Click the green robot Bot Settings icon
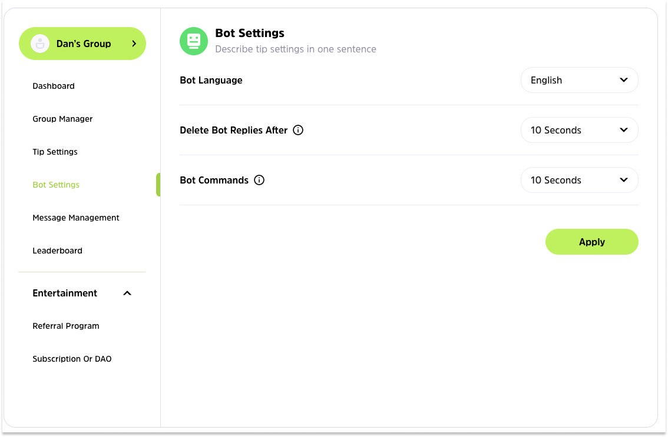 point(194,41)
